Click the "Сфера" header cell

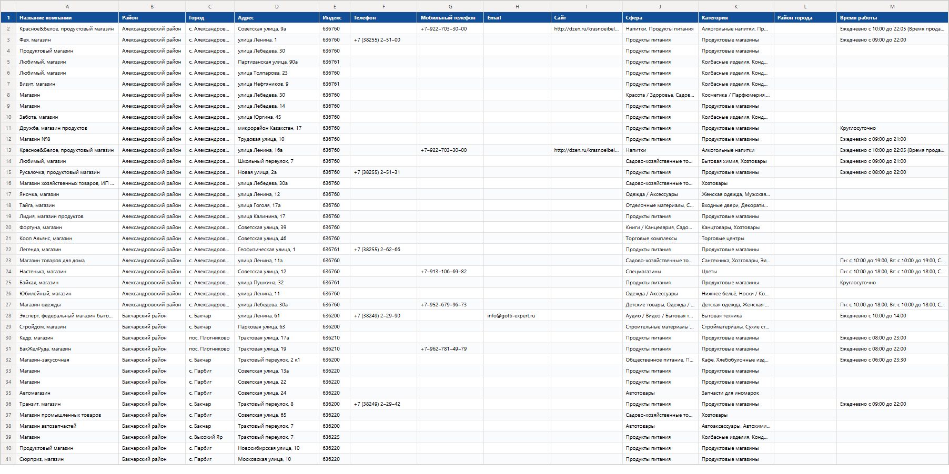tap(660, 17)
